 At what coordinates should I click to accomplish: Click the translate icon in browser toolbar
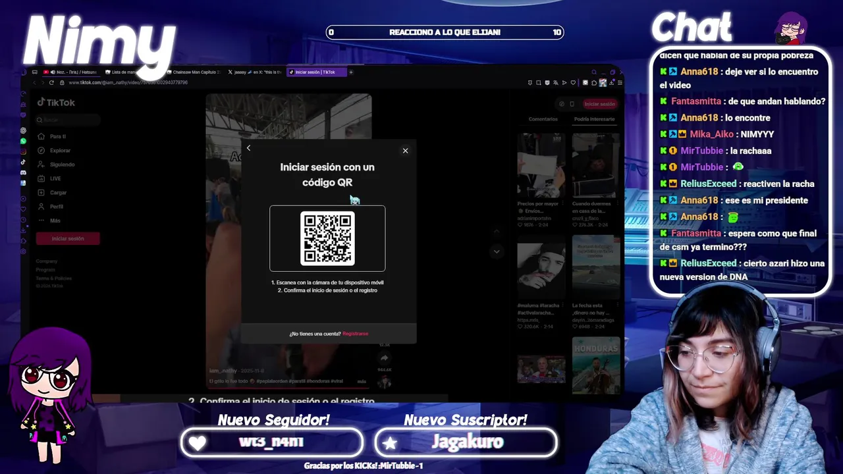[555, 83]
